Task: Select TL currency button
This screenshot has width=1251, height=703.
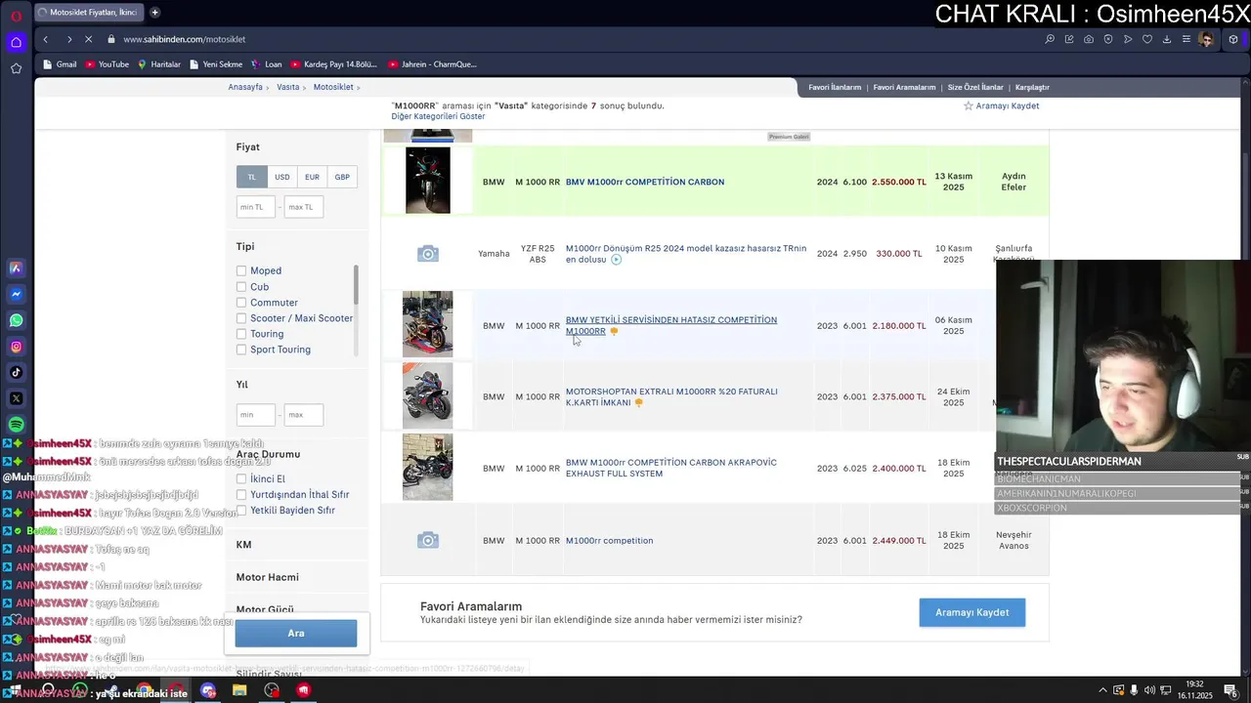Action: click(x=251, y=177)
